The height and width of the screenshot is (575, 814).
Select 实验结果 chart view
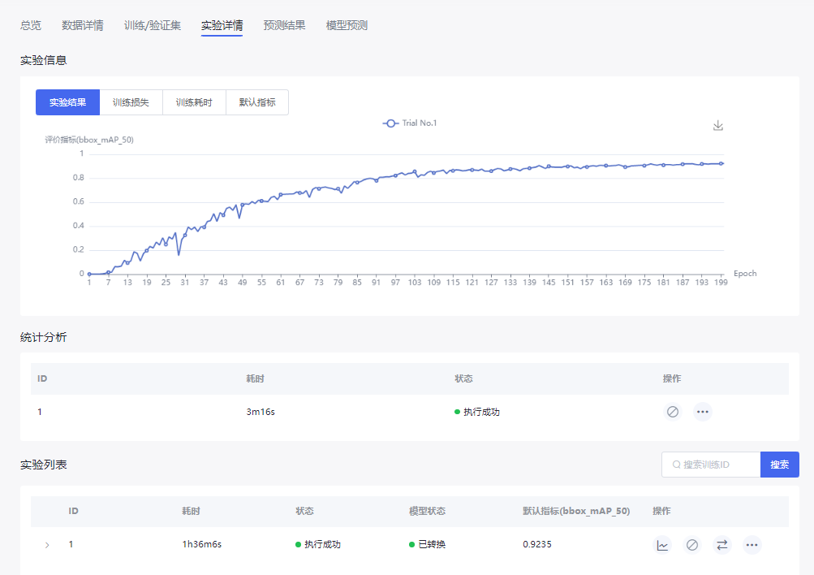point(67,102)
